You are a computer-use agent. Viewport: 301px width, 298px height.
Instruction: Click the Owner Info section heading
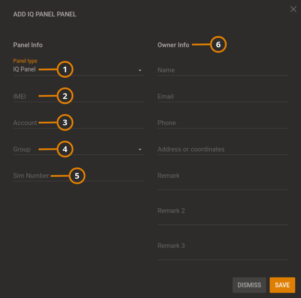[x=173, y=45]
